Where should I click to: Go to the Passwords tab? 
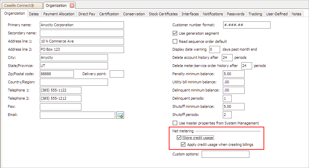(x=235, y=14)
